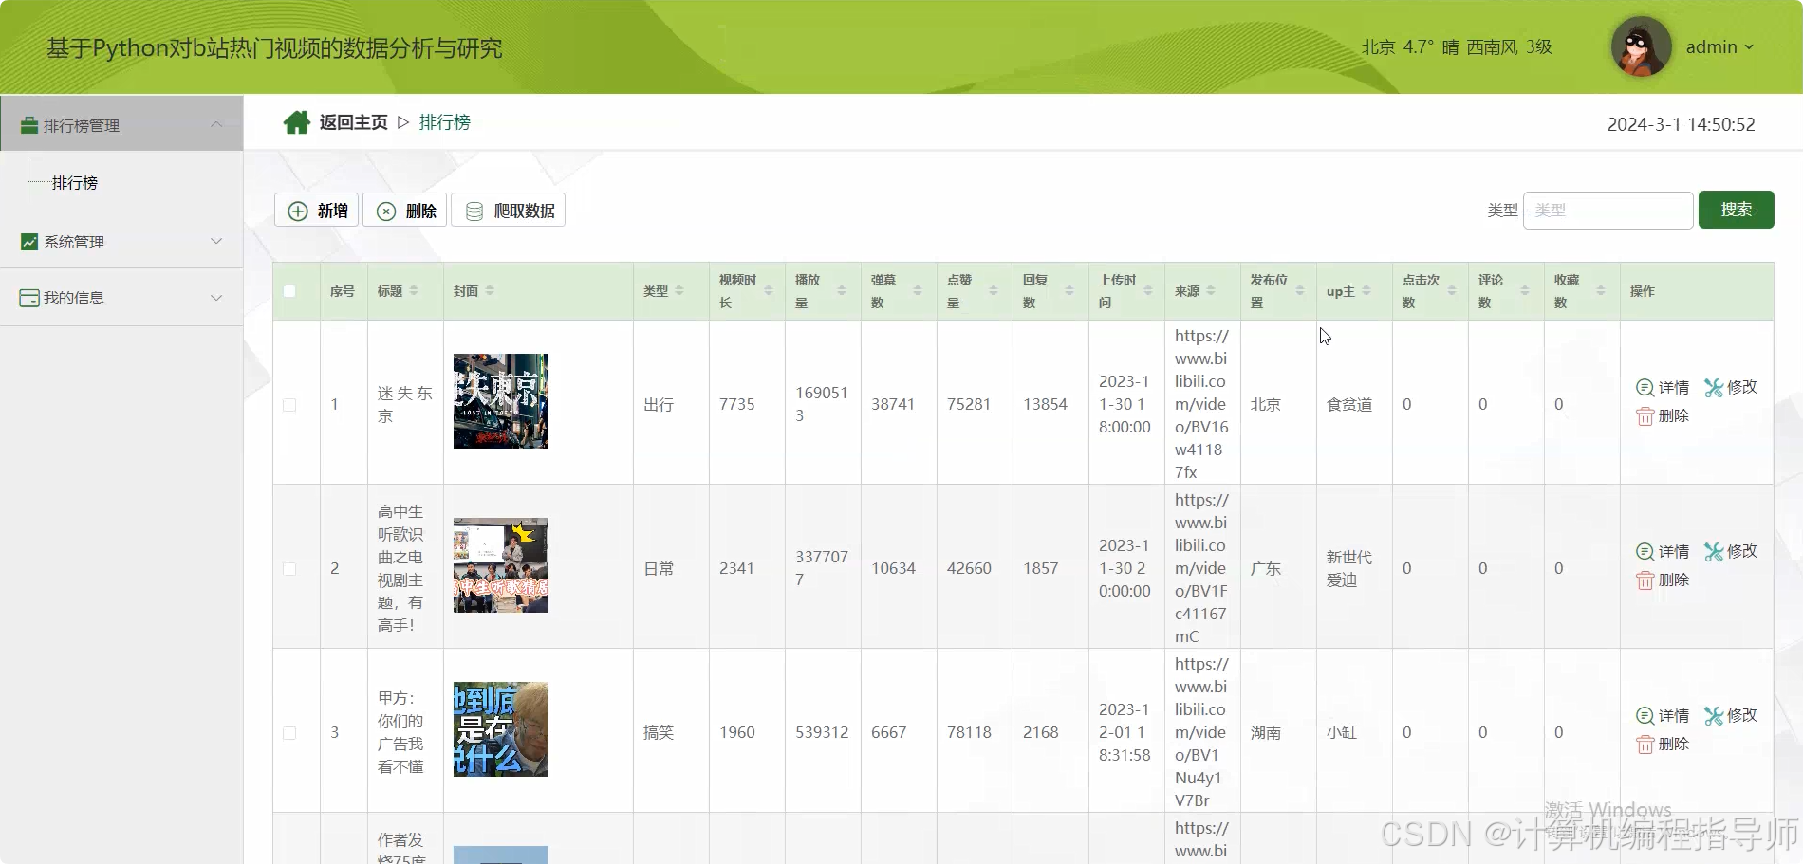The width and height of the screenshot is (1803, 864).
Task: Open 详情 for the 新世代爱迪 row
Action: pos(1663,551)
